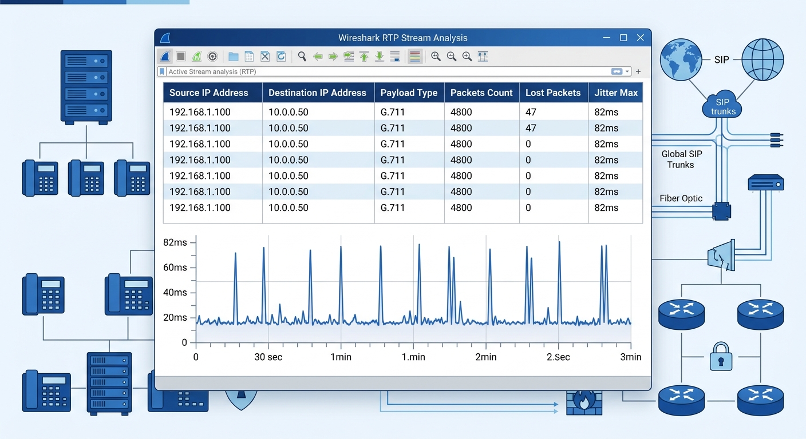Click the 2min time axis label
This screenshot has width=806, height=439.
tap(485, 357)
